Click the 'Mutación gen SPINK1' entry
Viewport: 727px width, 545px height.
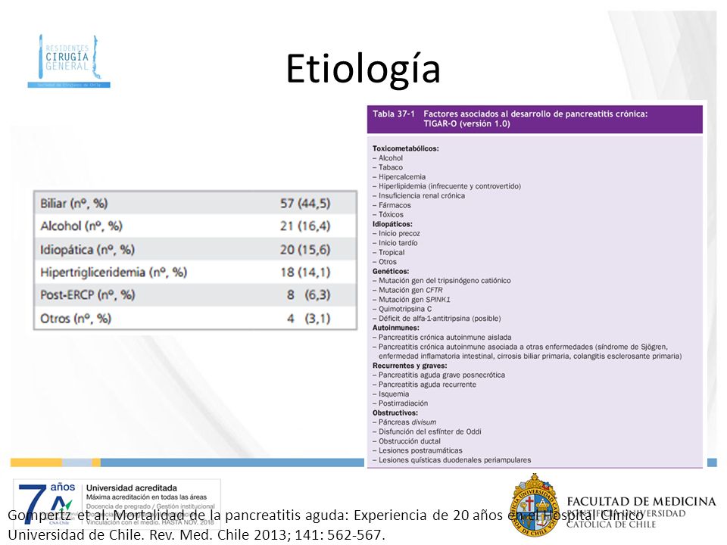411,300
